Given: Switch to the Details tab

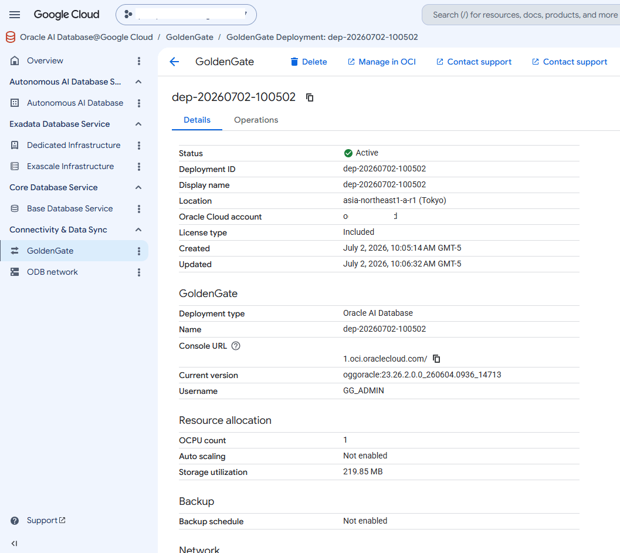Looking at the screenshot, I should (x=197, y=120).
